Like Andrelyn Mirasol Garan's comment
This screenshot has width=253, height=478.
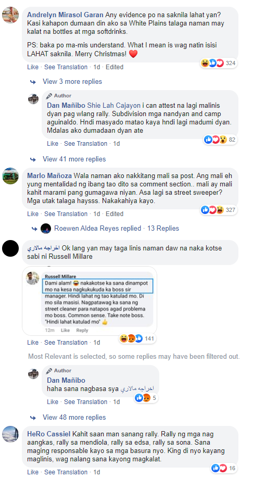pos(33,67)
